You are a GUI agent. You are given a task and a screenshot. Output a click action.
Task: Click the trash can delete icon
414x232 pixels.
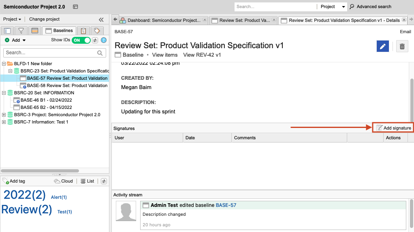402,47
